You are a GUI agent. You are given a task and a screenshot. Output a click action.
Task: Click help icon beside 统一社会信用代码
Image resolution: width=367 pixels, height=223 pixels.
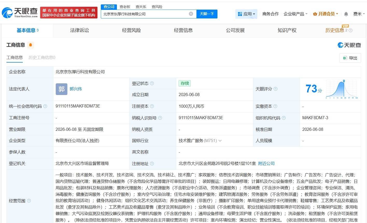click(45, 106)
